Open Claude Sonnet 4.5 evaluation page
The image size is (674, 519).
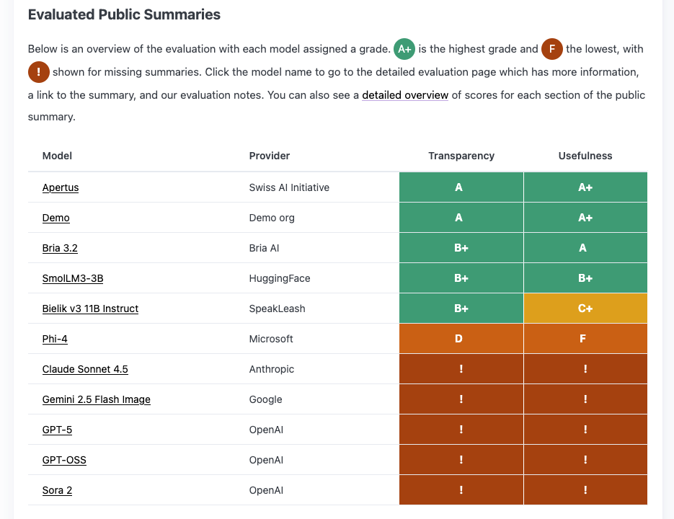tap(85, 369)
